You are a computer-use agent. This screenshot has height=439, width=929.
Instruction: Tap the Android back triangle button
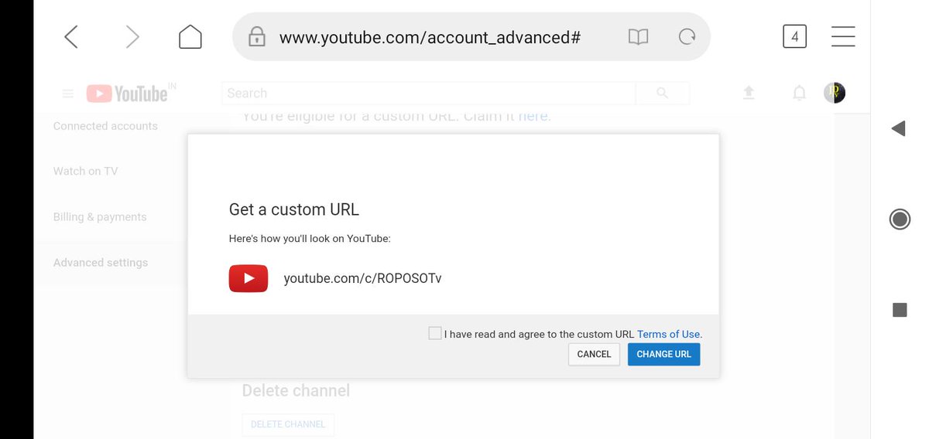click(898, 128)
